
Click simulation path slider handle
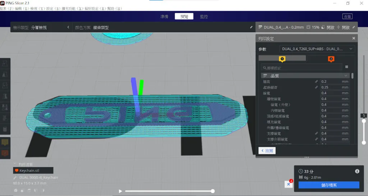point(213,191)
